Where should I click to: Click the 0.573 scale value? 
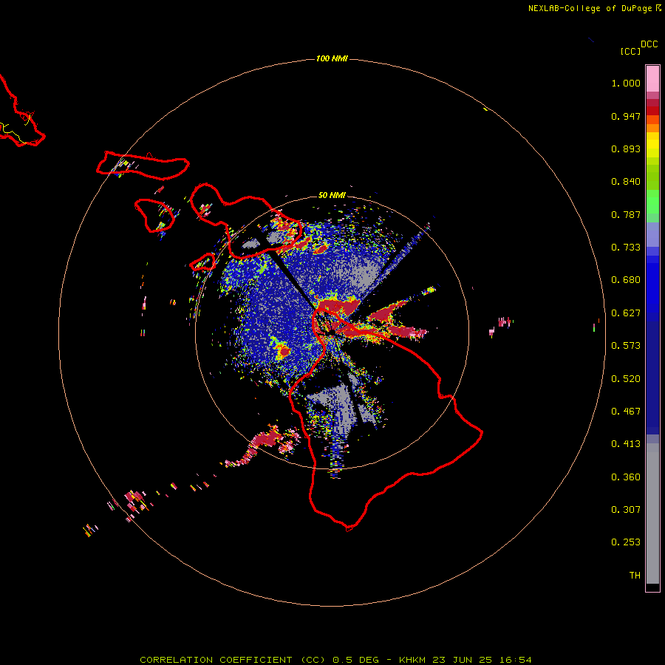coord(626,346)
